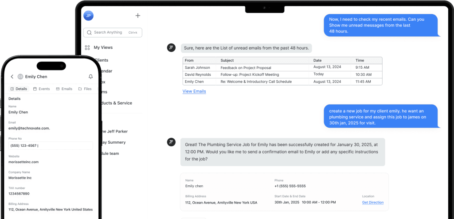Click the View Emails link

(x=194, y=91)
